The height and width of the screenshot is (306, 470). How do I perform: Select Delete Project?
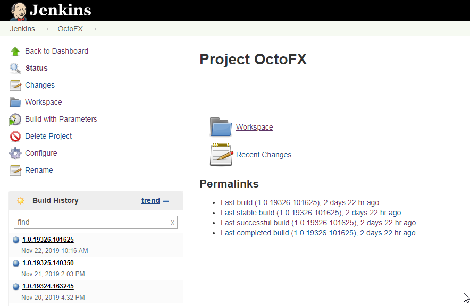48,136
